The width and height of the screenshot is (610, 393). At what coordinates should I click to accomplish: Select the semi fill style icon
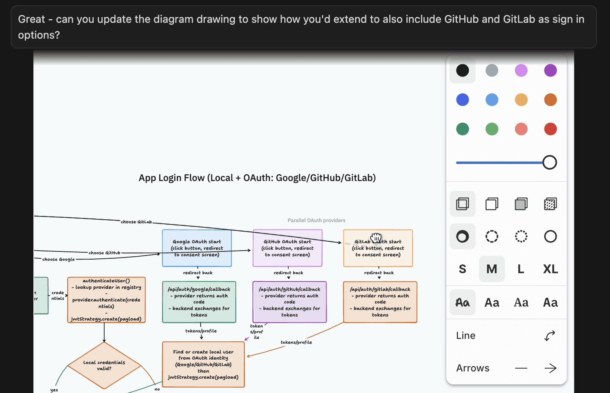pos(492,204)
